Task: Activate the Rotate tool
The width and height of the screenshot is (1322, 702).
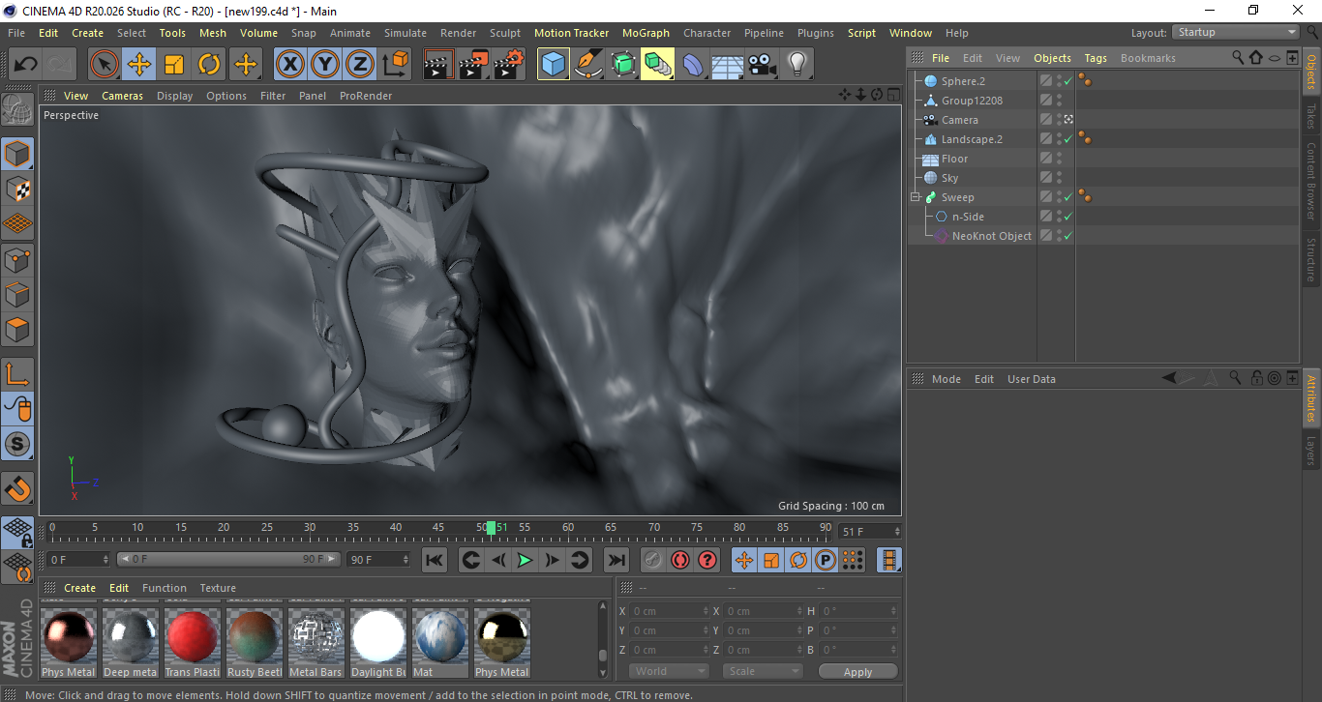Action: pos(209,65)
